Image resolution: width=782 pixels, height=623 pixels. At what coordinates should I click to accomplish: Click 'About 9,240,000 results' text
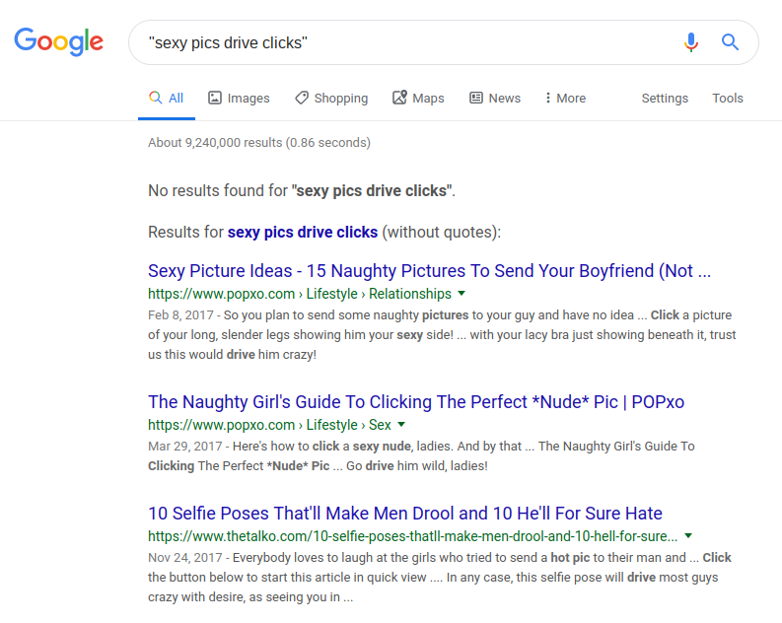(258, 143)
